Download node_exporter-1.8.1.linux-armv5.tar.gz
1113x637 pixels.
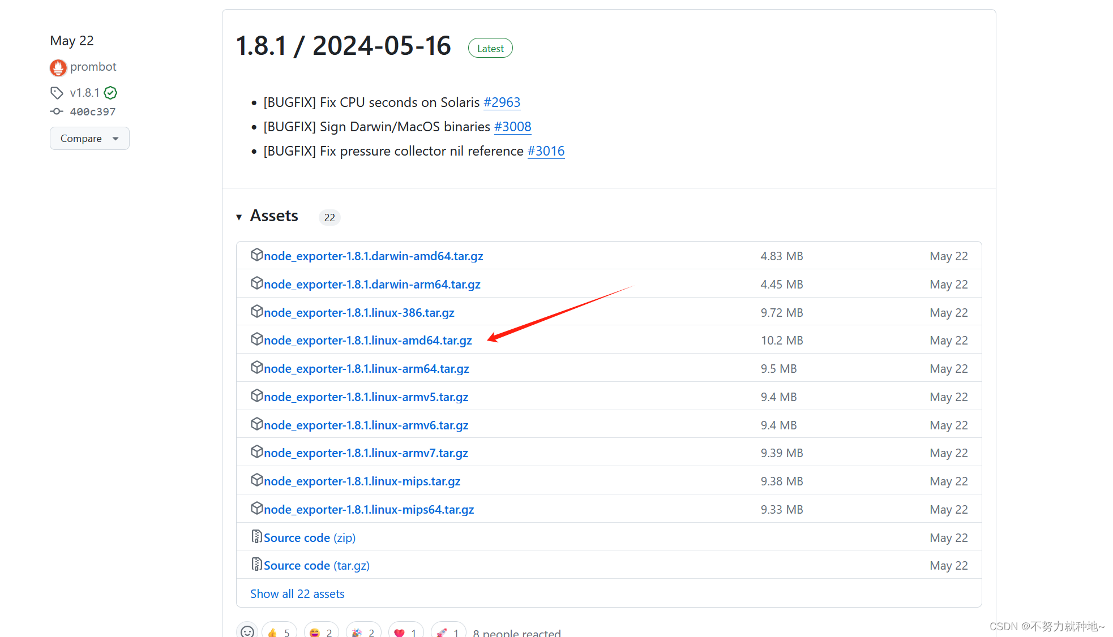(x=366, y=397)
